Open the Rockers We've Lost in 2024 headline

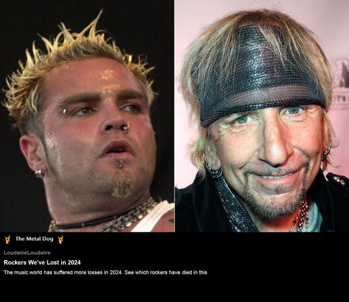(42, 263)
